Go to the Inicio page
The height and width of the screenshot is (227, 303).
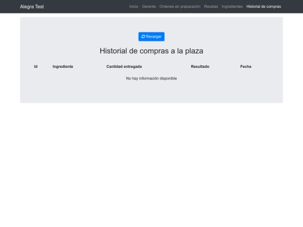point(134,7)
